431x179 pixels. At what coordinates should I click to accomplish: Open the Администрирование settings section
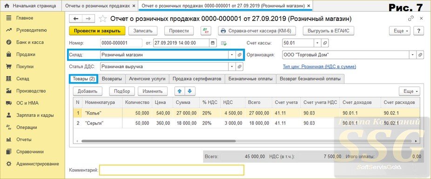pyautogui.click(x=37, y=164)
